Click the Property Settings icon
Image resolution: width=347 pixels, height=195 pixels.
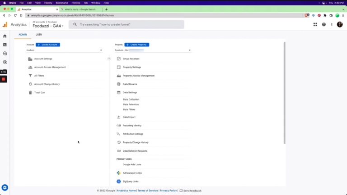click(119, 67)
